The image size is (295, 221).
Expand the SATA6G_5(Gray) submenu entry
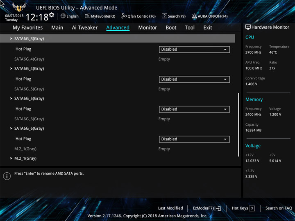(29, 99)
